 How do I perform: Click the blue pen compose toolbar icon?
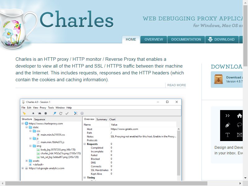coord(55,113)
